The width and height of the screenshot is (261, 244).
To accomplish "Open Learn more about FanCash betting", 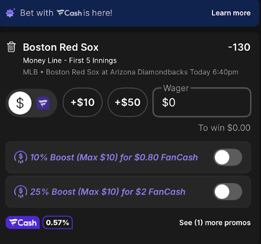I will [231, 13].
